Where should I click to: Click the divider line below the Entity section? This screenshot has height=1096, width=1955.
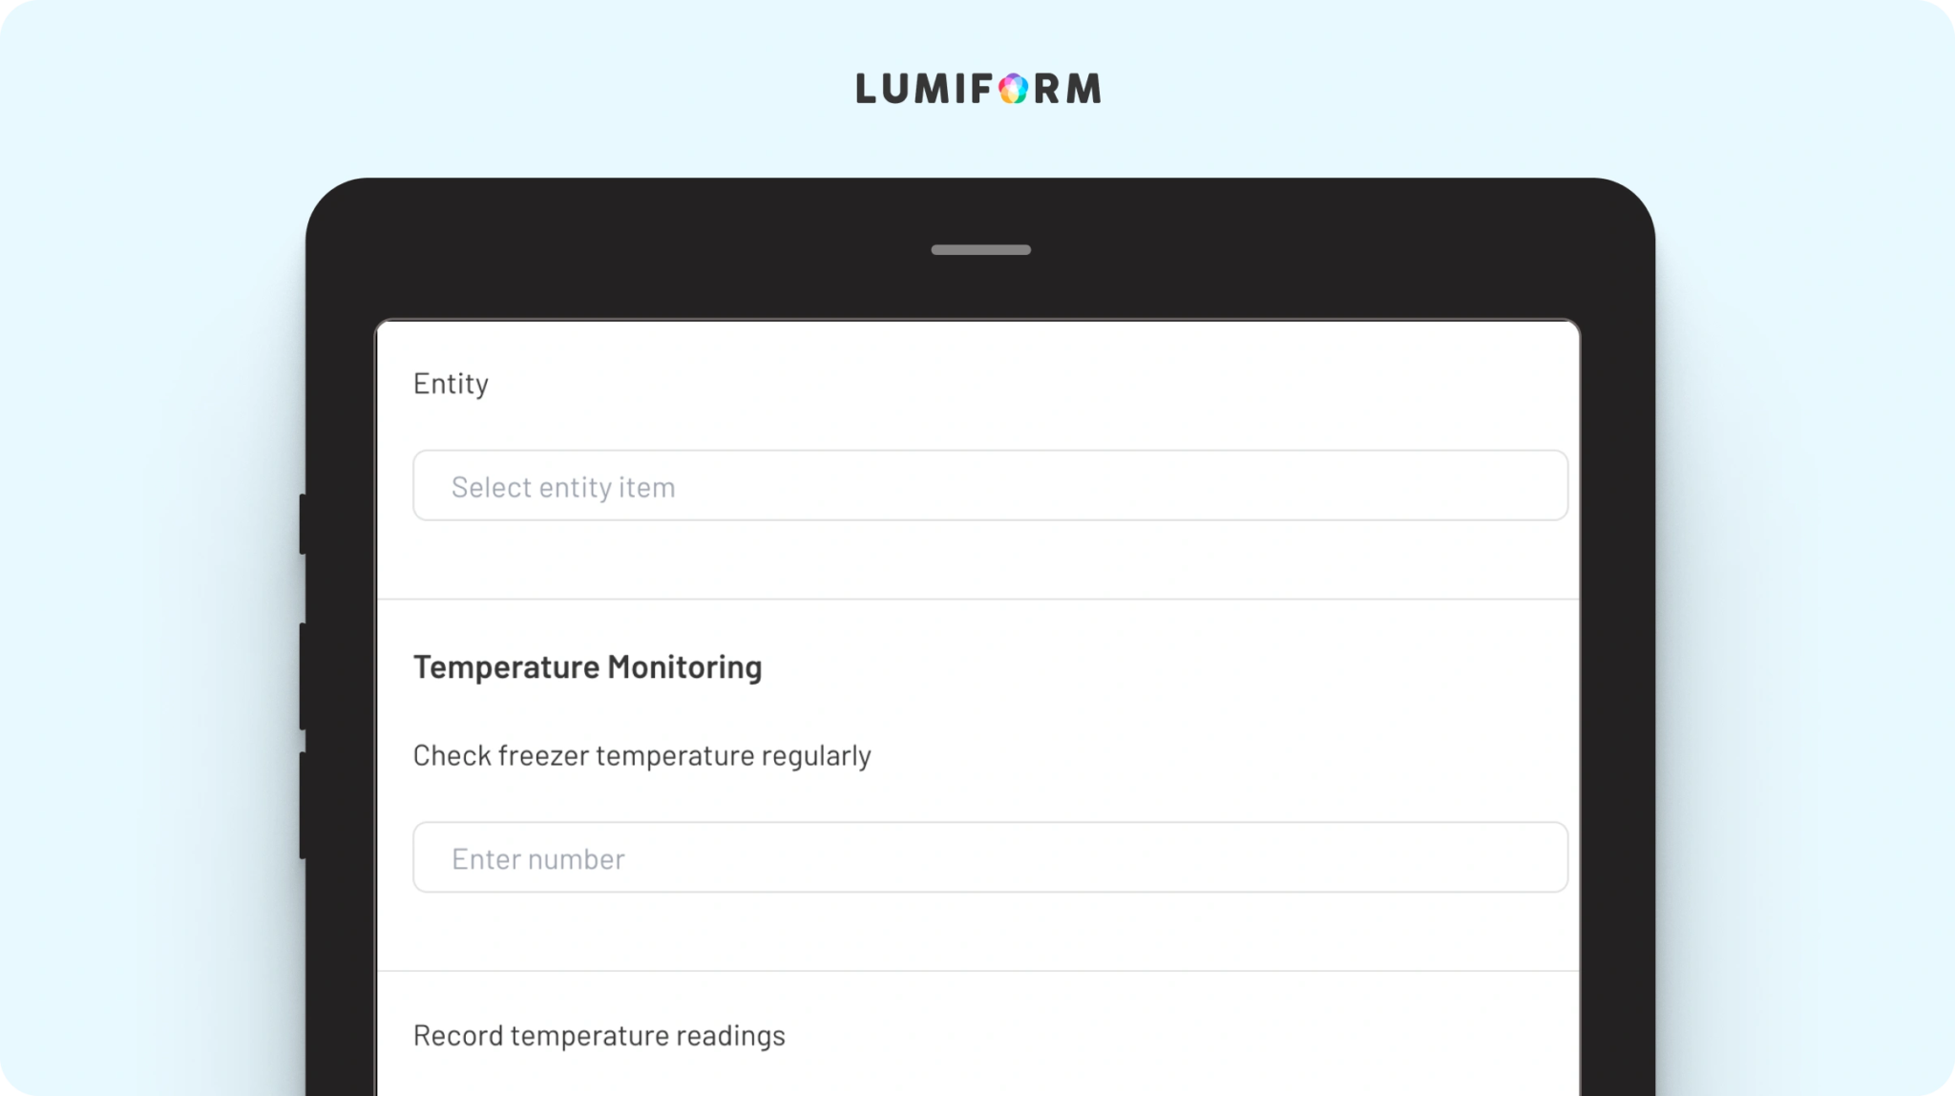pos(977,600)
